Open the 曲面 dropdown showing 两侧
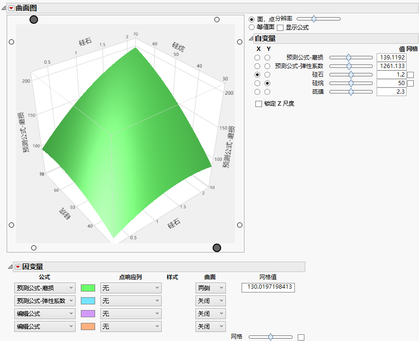 pos(210,287)
